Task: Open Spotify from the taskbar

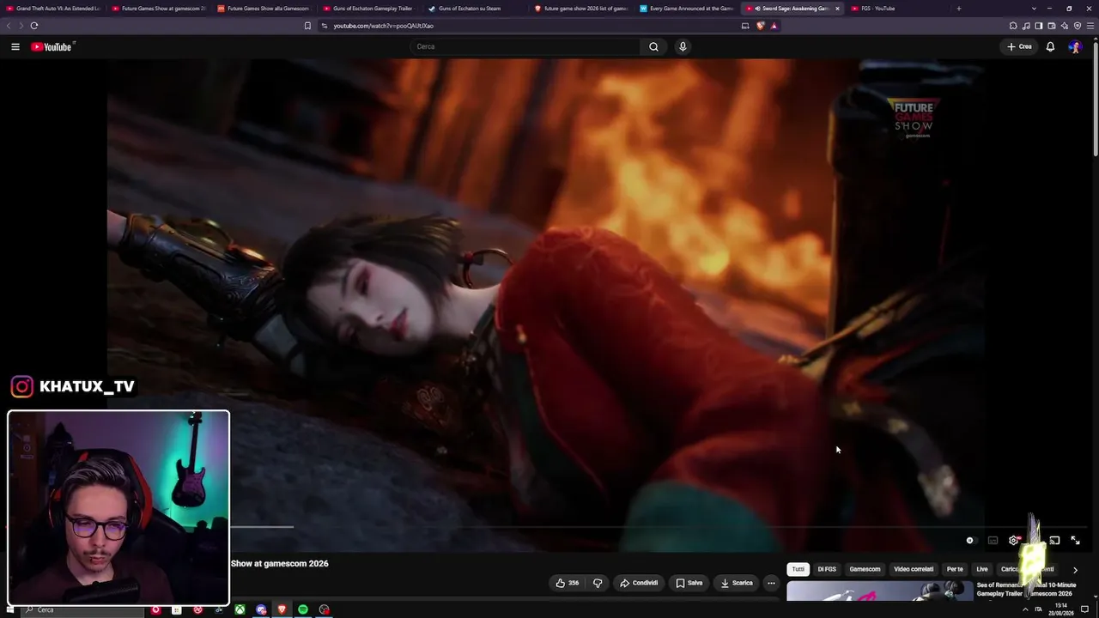Action: pos(303,609)
